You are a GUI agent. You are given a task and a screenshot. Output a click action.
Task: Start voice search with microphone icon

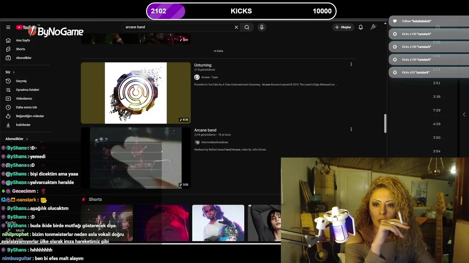262,27
